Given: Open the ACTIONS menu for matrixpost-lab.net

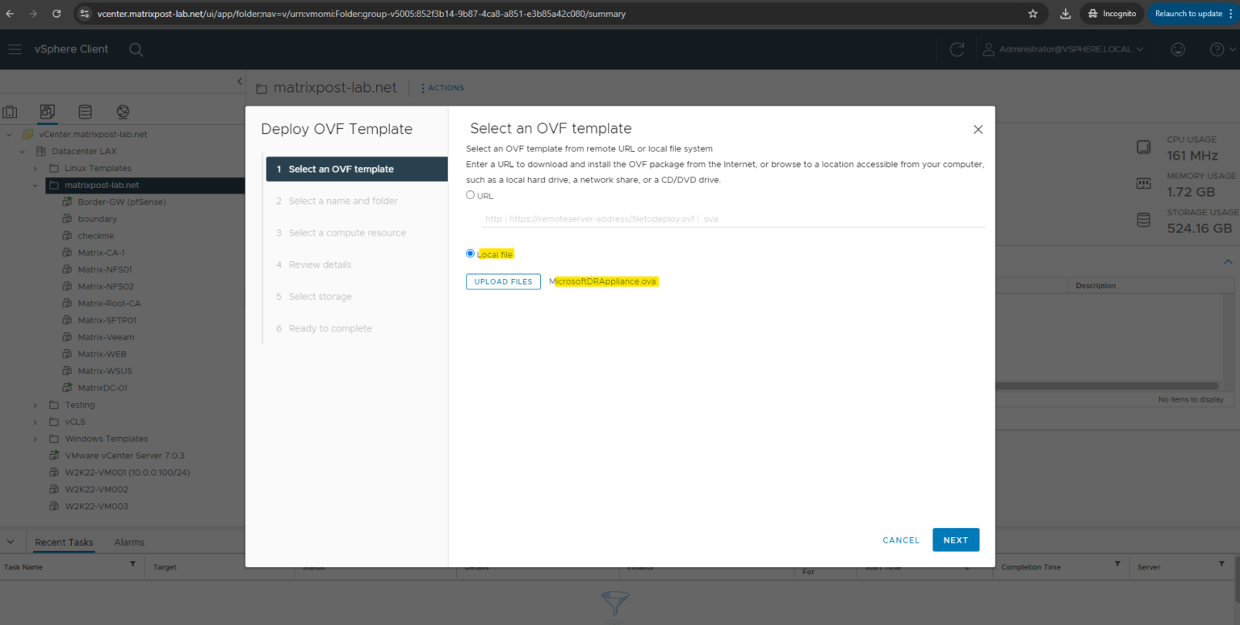Looking at the screenshot, I should pos(442,87).
